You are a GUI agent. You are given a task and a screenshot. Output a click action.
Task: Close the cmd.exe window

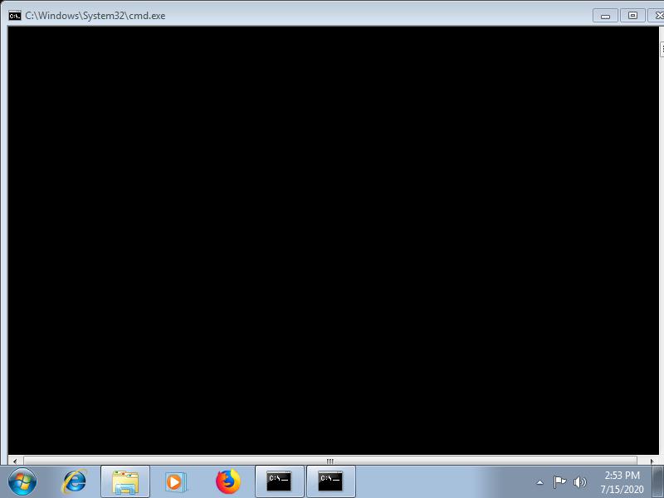[x=657, y=16]
